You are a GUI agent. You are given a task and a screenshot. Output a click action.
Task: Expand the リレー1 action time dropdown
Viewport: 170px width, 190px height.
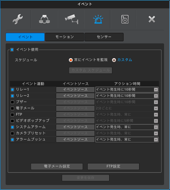[127, 90]
